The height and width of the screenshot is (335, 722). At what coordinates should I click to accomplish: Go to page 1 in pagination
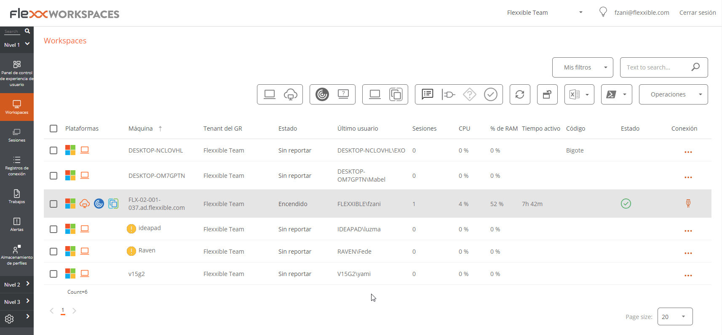click(63, 311)
